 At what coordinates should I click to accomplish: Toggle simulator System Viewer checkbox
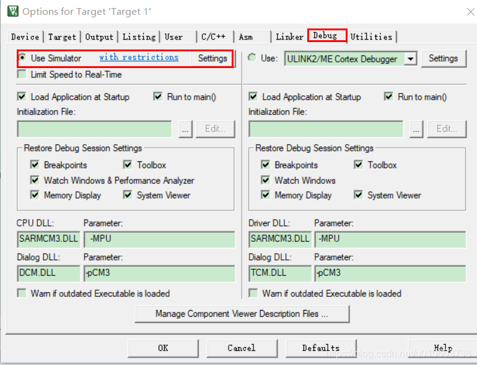[128, 194]
